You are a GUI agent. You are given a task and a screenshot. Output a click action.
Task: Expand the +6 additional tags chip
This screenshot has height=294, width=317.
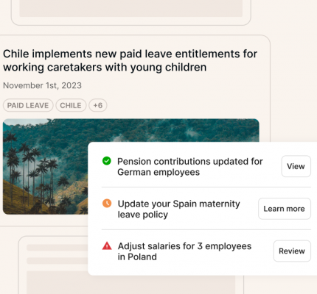(98, 106)
